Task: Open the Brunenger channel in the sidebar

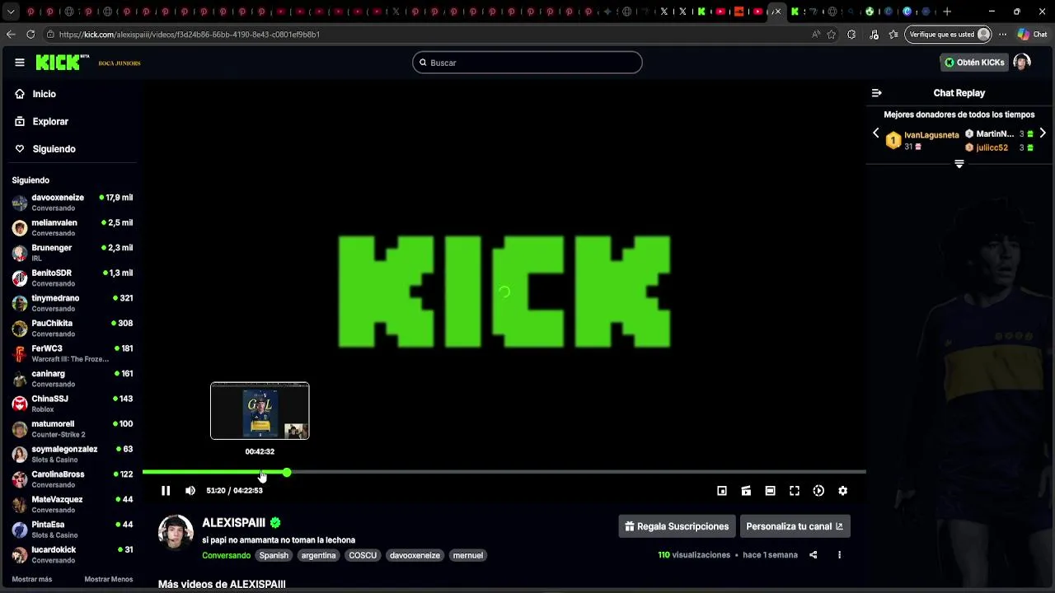Action: [73, 253]
